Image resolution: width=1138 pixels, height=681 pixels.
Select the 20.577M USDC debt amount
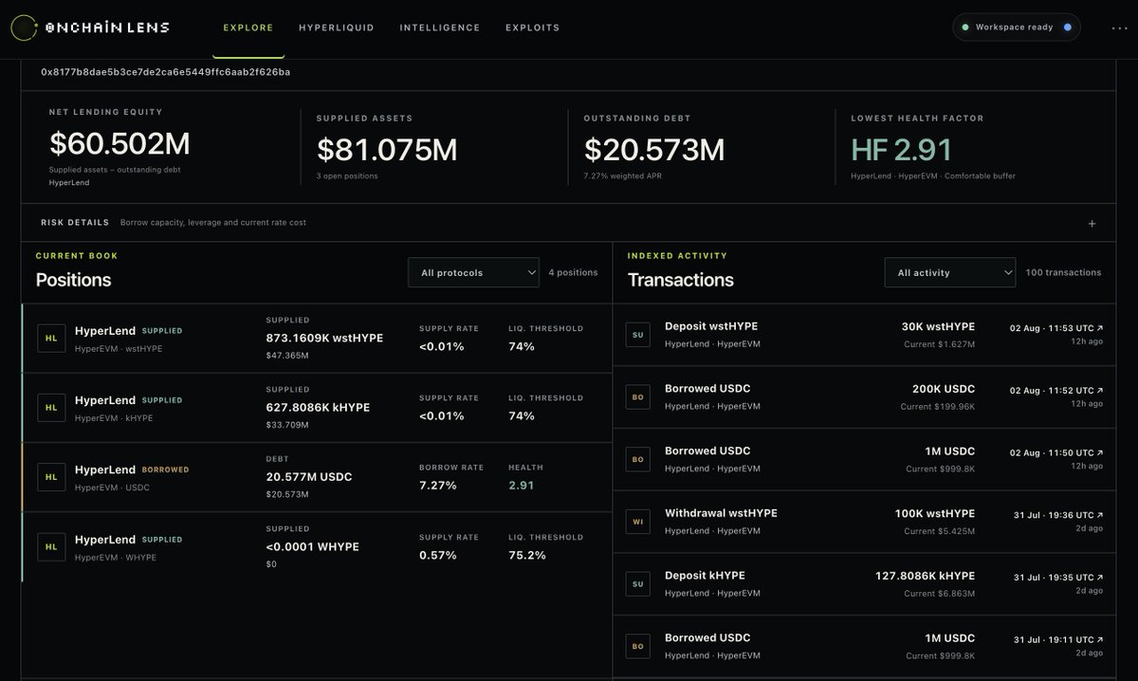(309, 477)
